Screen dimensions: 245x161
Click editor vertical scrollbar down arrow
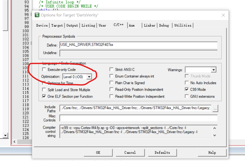(x=6, y=135)
